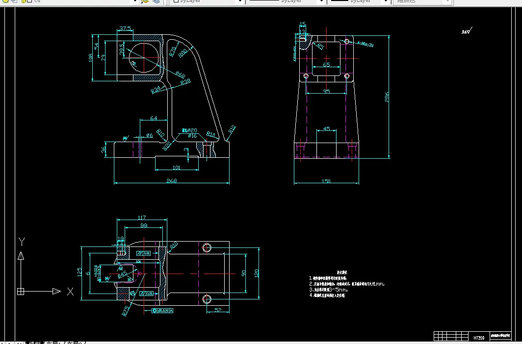Select the R80 radius dimension
Image resolution: width=522 pixels, height=344 pixels.
(183, 53)
